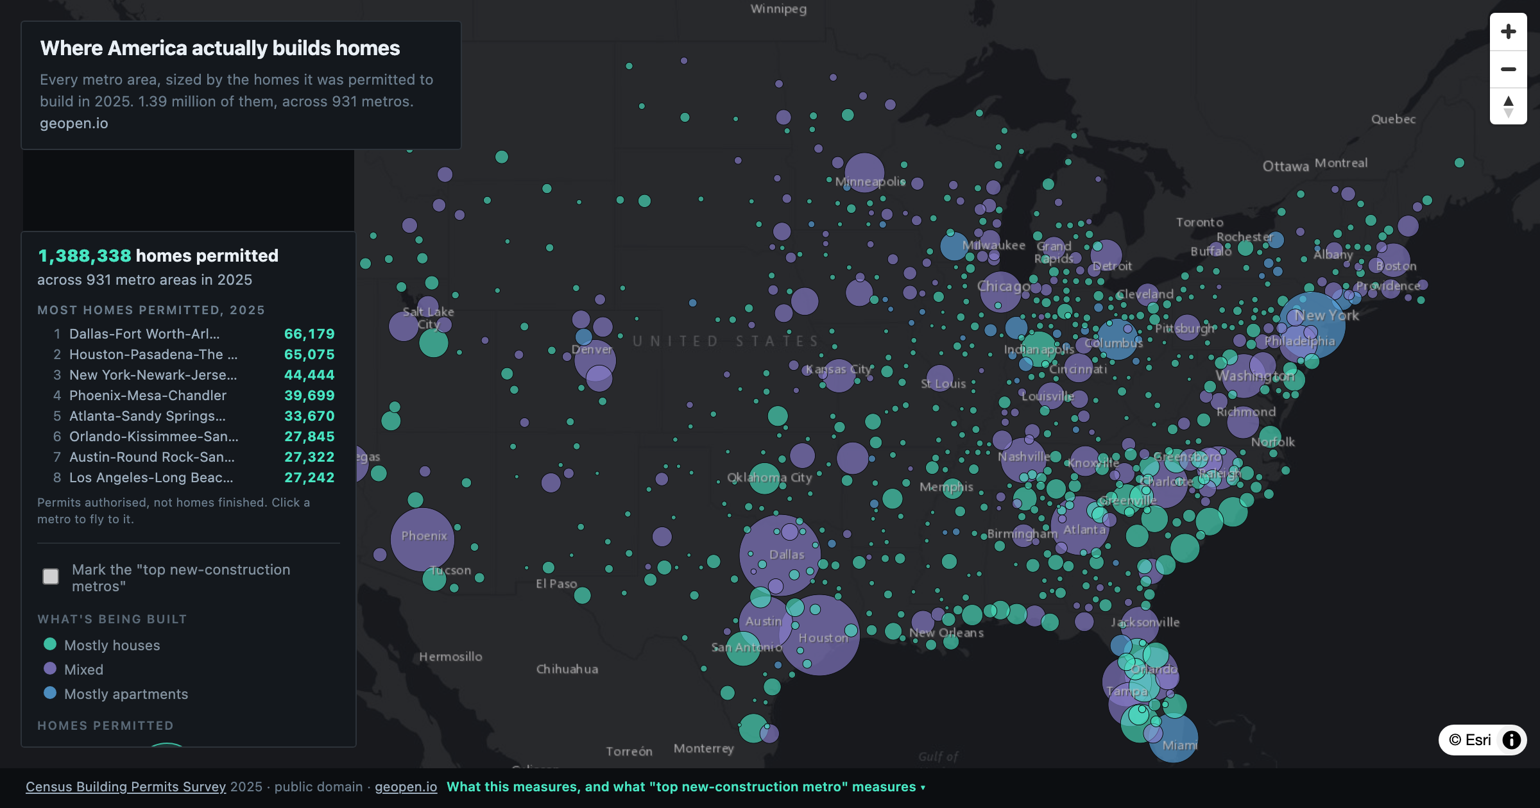Click the Houston bubble on the map
Viewport: 1540px width, 808px height.
(x=819, y=635)
